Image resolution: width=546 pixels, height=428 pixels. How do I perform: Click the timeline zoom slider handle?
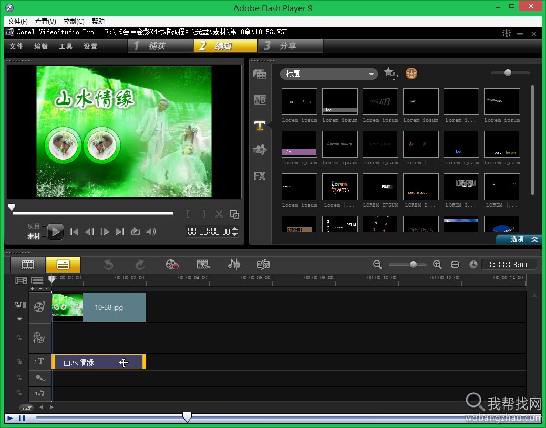point(414,265)
